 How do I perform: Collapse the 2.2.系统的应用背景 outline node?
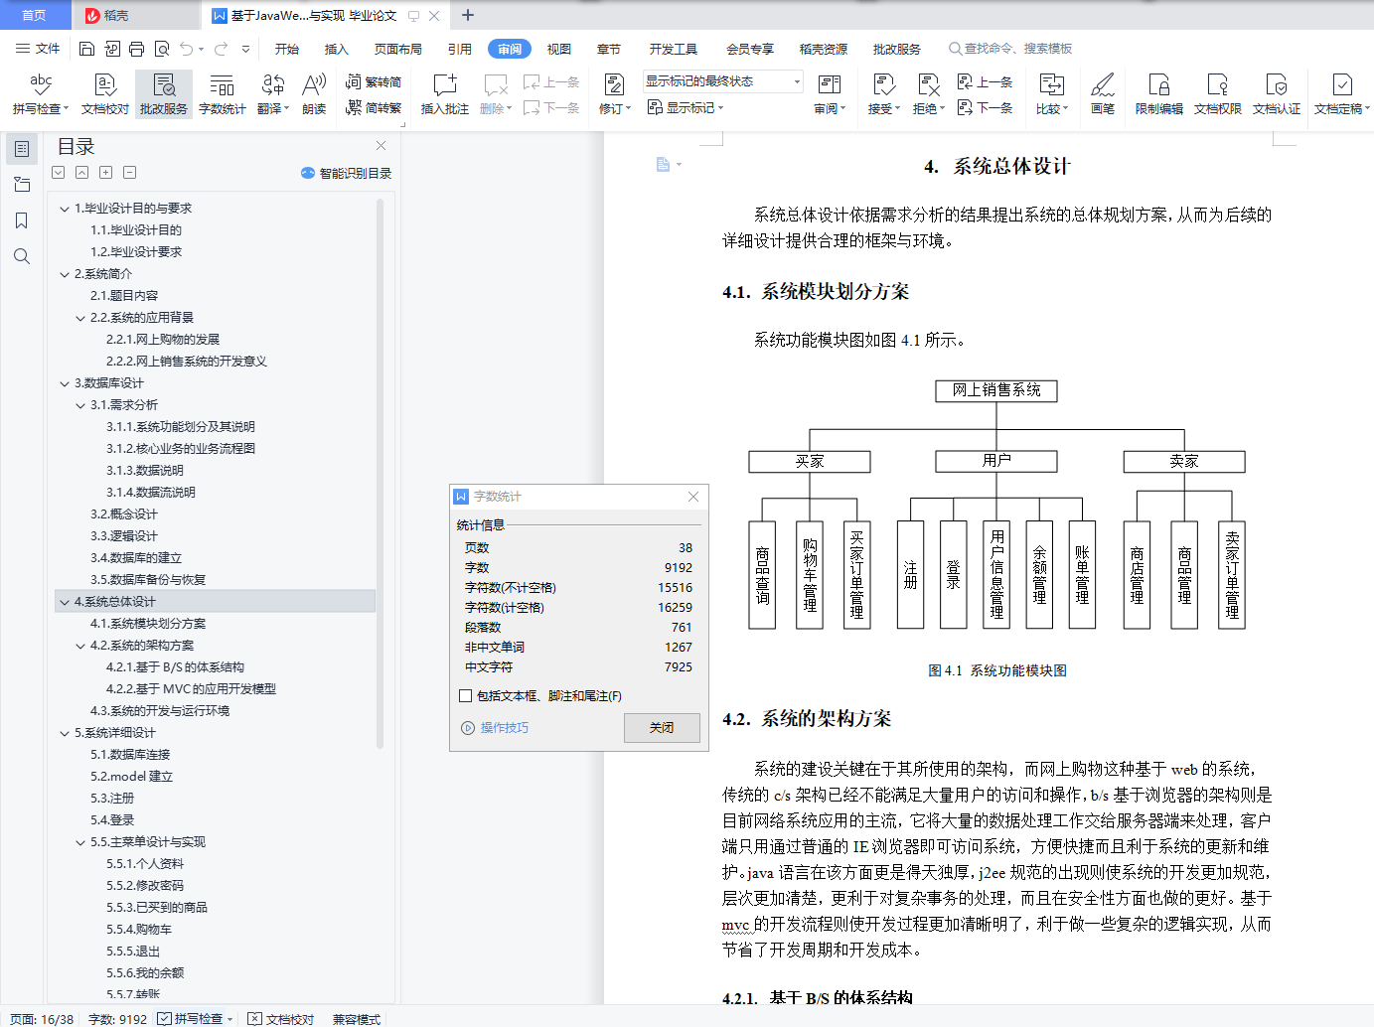pos(80,318)
